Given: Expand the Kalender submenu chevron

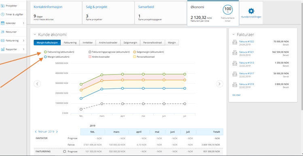Looking at the screenshot, I should point(23,23).
